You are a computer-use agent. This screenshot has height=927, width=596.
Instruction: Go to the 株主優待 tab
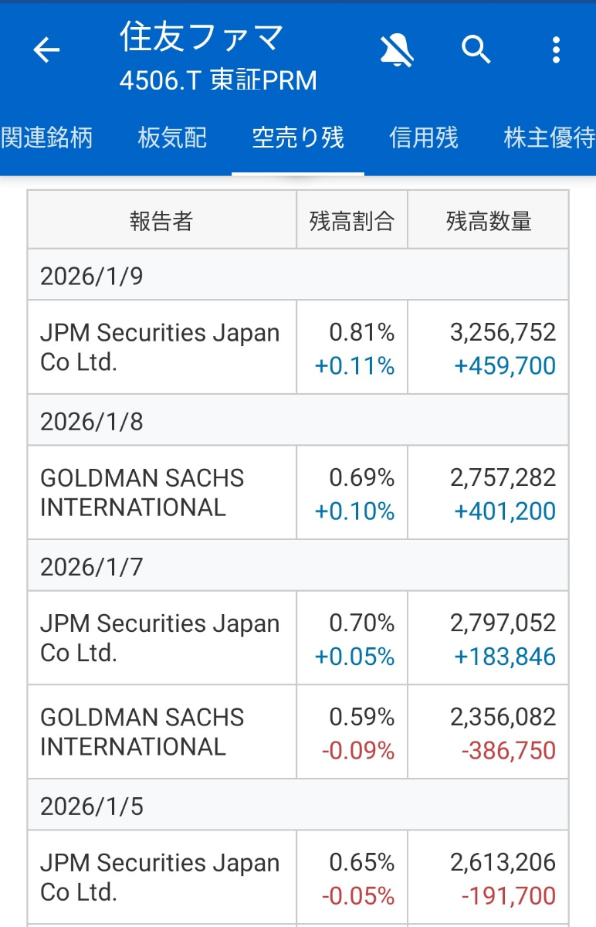[549, 138]
